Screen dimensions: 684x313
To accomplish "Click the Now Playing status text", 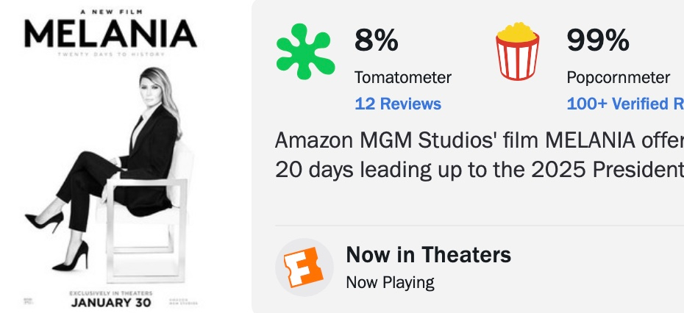I will tap(390, 281).
